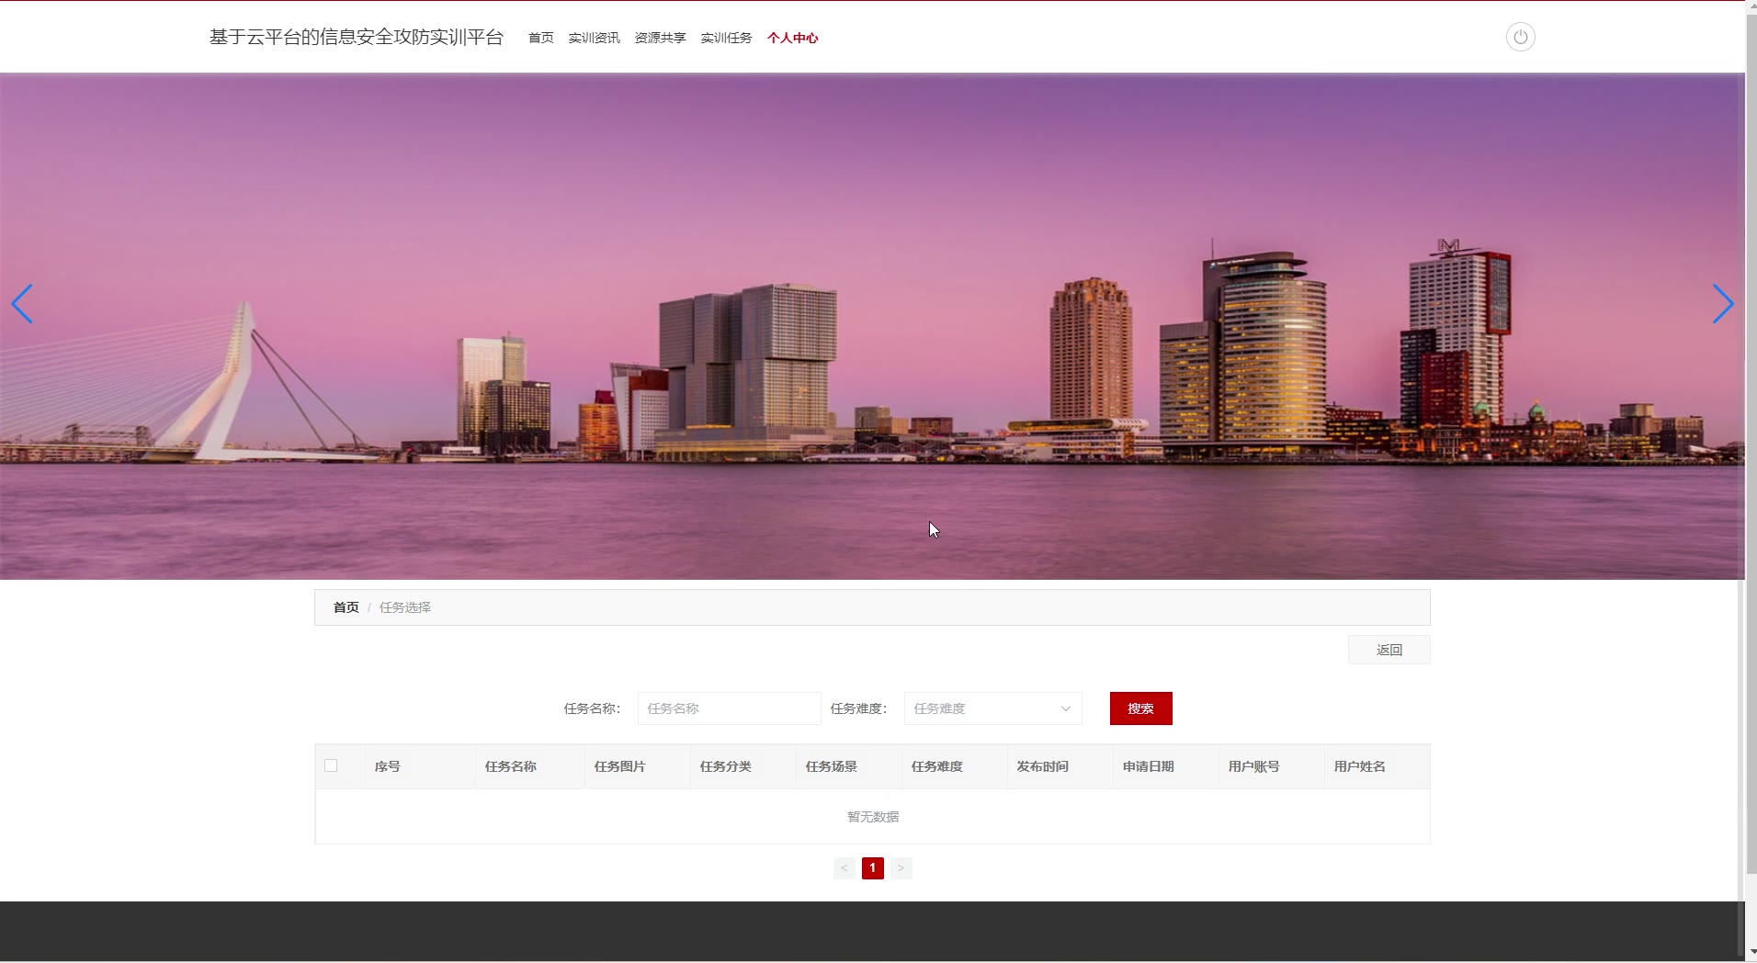
Task: Click the 任务名称: filter label
Action: (592, 708)
